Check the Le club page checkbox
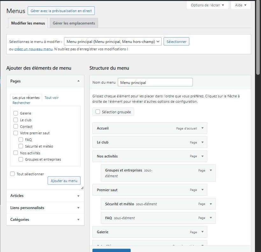 (x=16, y=120)
